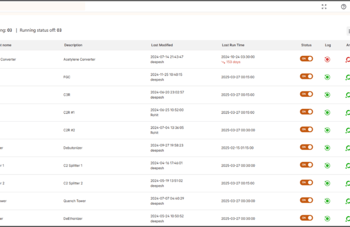Click the red 153 days delay indicator

click(x=233, y=62)
